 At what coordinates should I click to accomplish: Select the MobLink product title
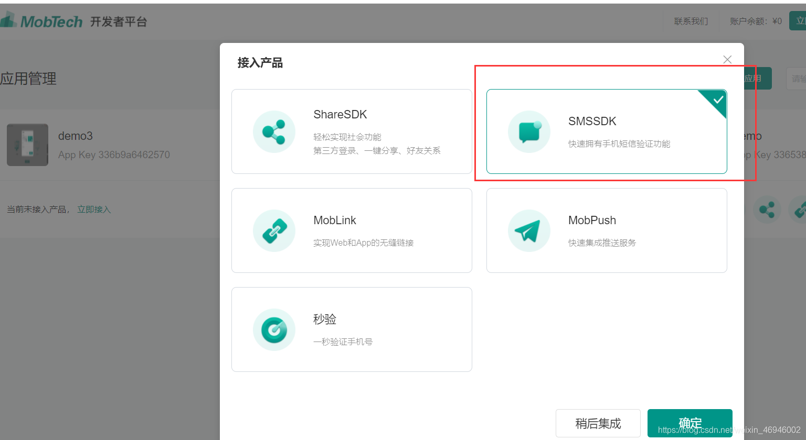(x=335, y=221)
